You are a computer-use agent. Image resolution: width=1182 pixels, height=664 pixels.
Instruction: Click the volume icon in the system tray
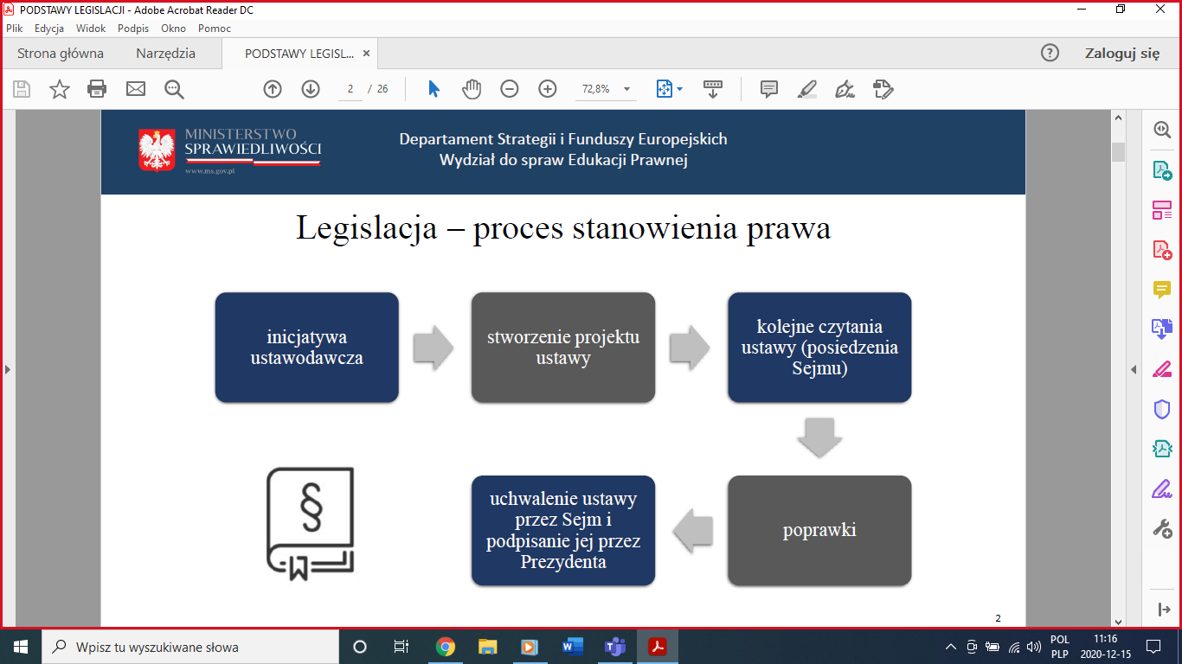point(1033,647)
